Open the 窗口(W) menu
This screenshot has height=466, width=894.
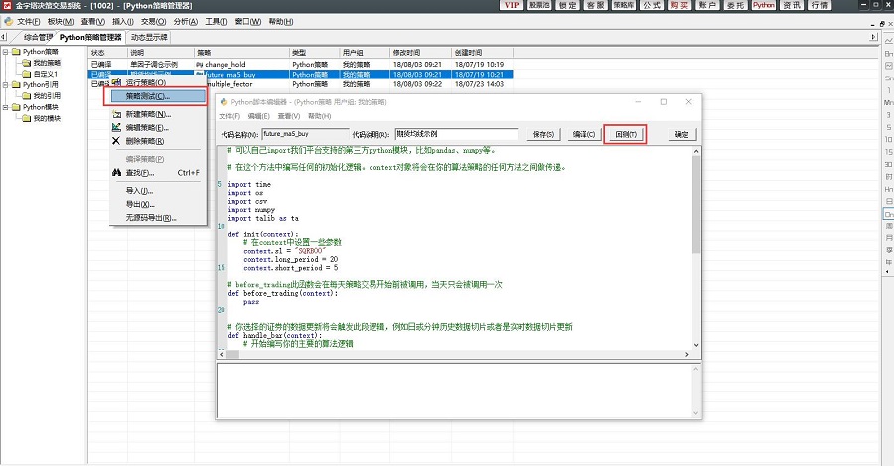pyautogui.click(x=248, y=22)
